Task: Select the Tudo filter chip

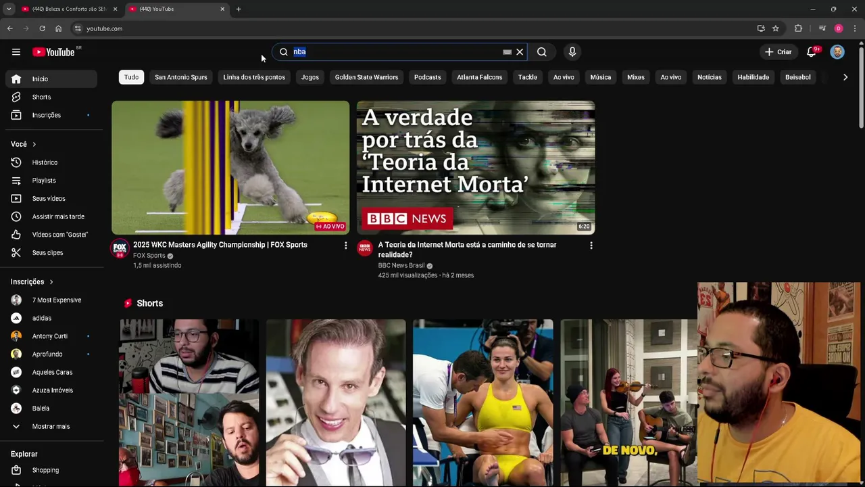Action: [131, 77]
